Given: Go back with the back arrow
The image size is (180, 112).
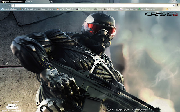Looking at the screenshot, I should 2,5.
